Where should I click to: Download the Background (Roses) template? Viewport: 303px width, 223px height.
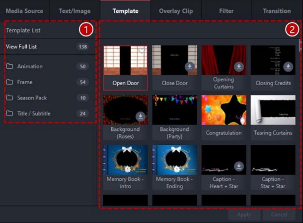click(141, 116)
